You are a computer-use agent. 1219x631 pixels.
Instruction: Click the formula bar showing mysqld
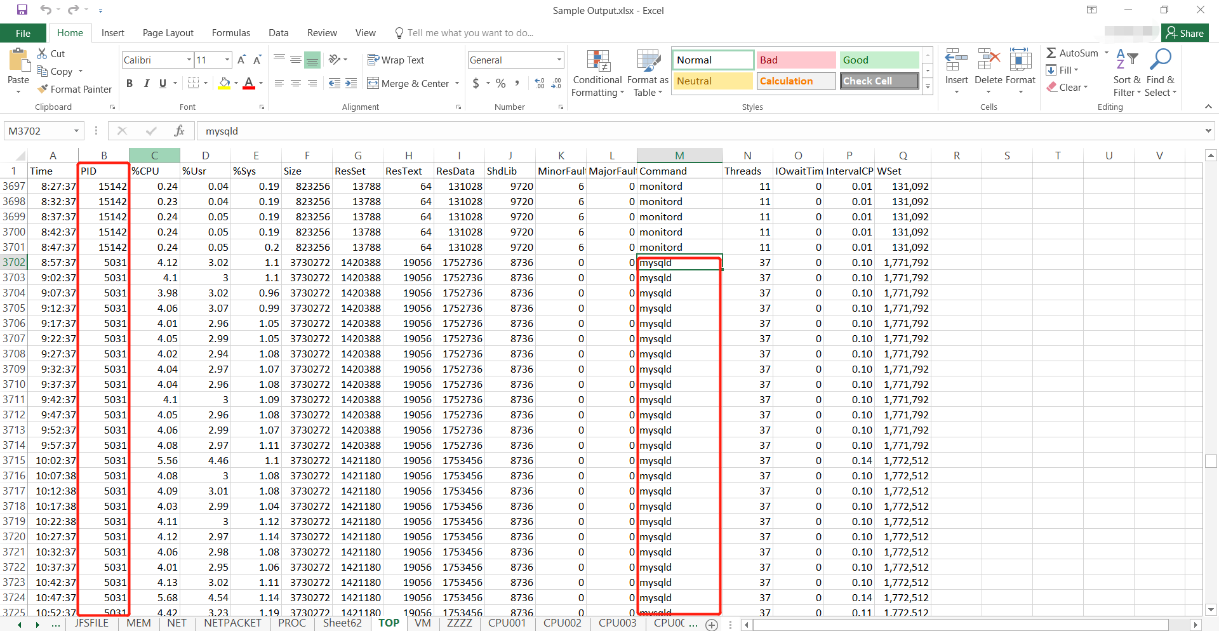tap(698, 131)
